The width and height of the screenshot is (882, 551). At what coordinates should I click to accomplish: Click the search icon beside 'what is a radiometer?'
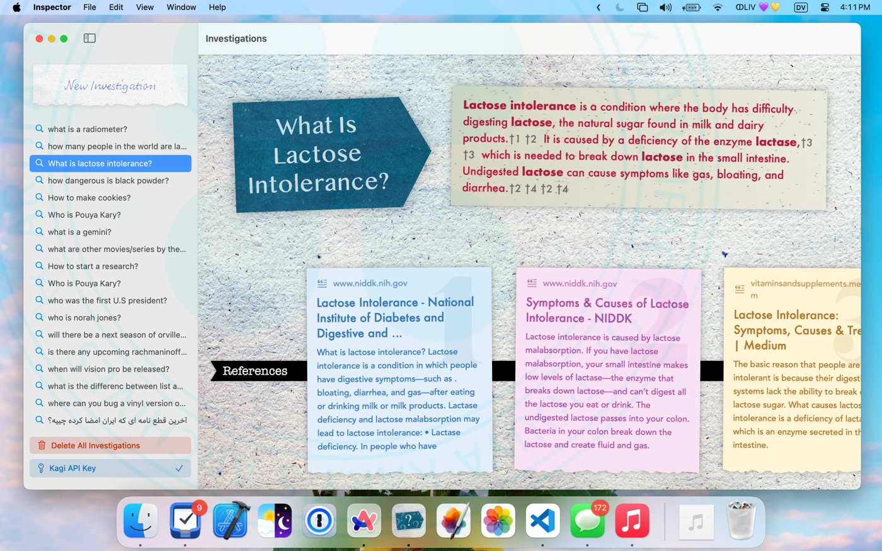pos(39,129)
